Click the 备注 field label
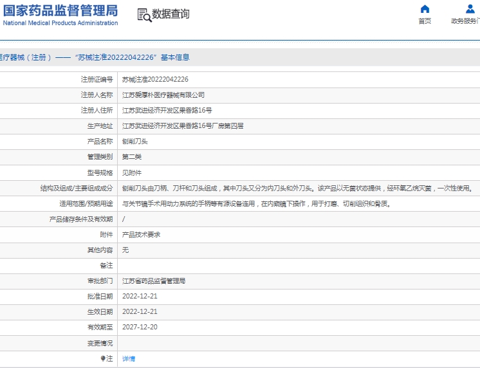The image size is (480, 368). [x=106, y=266]
